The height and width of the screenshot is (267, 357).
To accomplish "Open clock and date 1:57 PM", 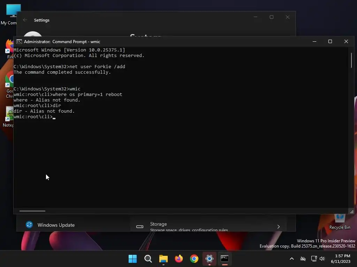I will click(x=341, y=259).
